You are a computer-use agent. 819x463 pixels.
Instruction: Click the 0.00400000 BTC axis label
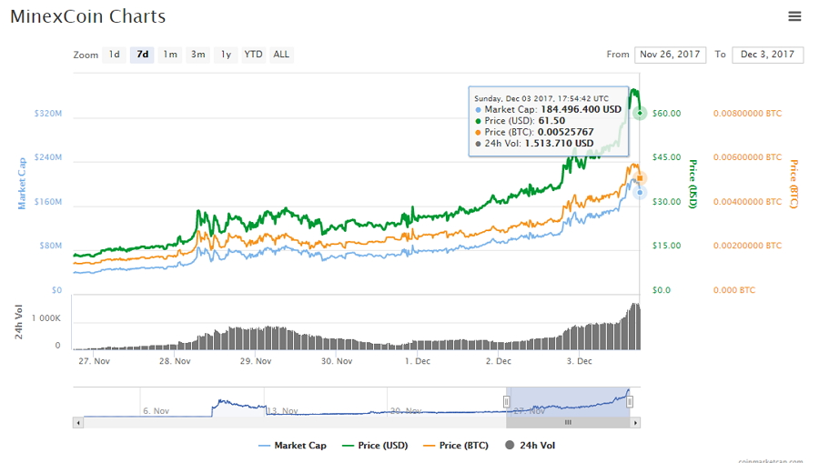(747, 202)
